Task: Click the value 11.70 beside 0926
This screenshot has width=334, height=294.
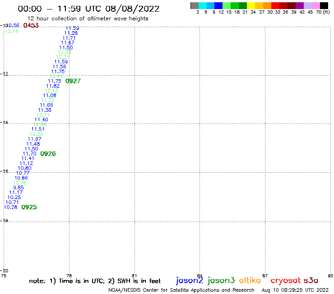Action: 30,154
